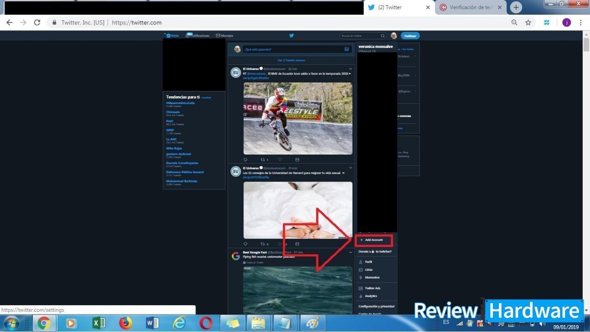Click Cambiar next to Tendencias para ti
Image resolution: width=590 pixels, height=332 pixels.
206,98
